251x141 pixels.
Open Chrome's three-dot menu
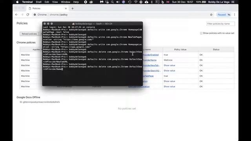click(x=235, y=14)
